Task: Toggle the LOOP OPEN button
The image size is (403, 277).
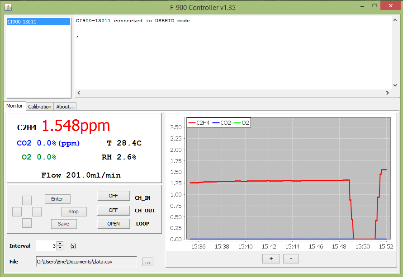Action: click(x=114, y=224)
